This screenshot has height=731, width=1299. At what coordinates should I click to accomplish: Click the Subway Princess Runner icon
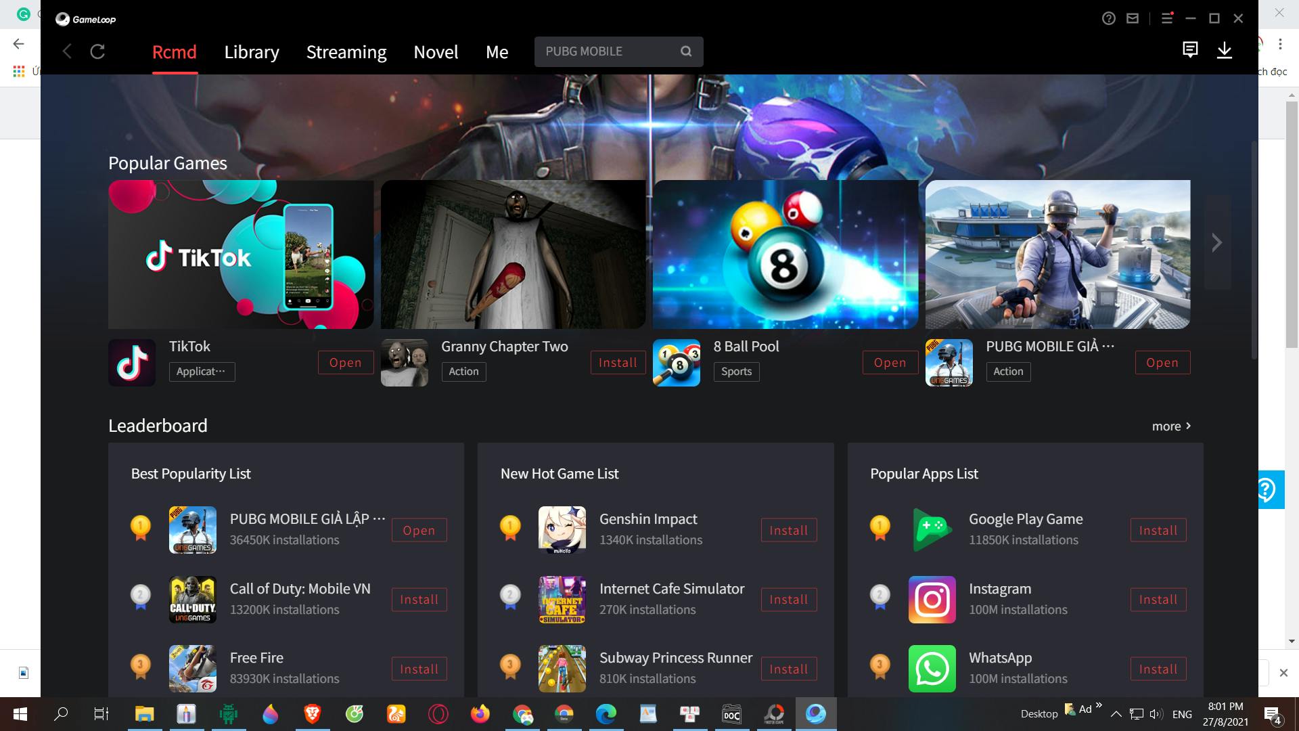pyautogui.click(x=562, y=669)
